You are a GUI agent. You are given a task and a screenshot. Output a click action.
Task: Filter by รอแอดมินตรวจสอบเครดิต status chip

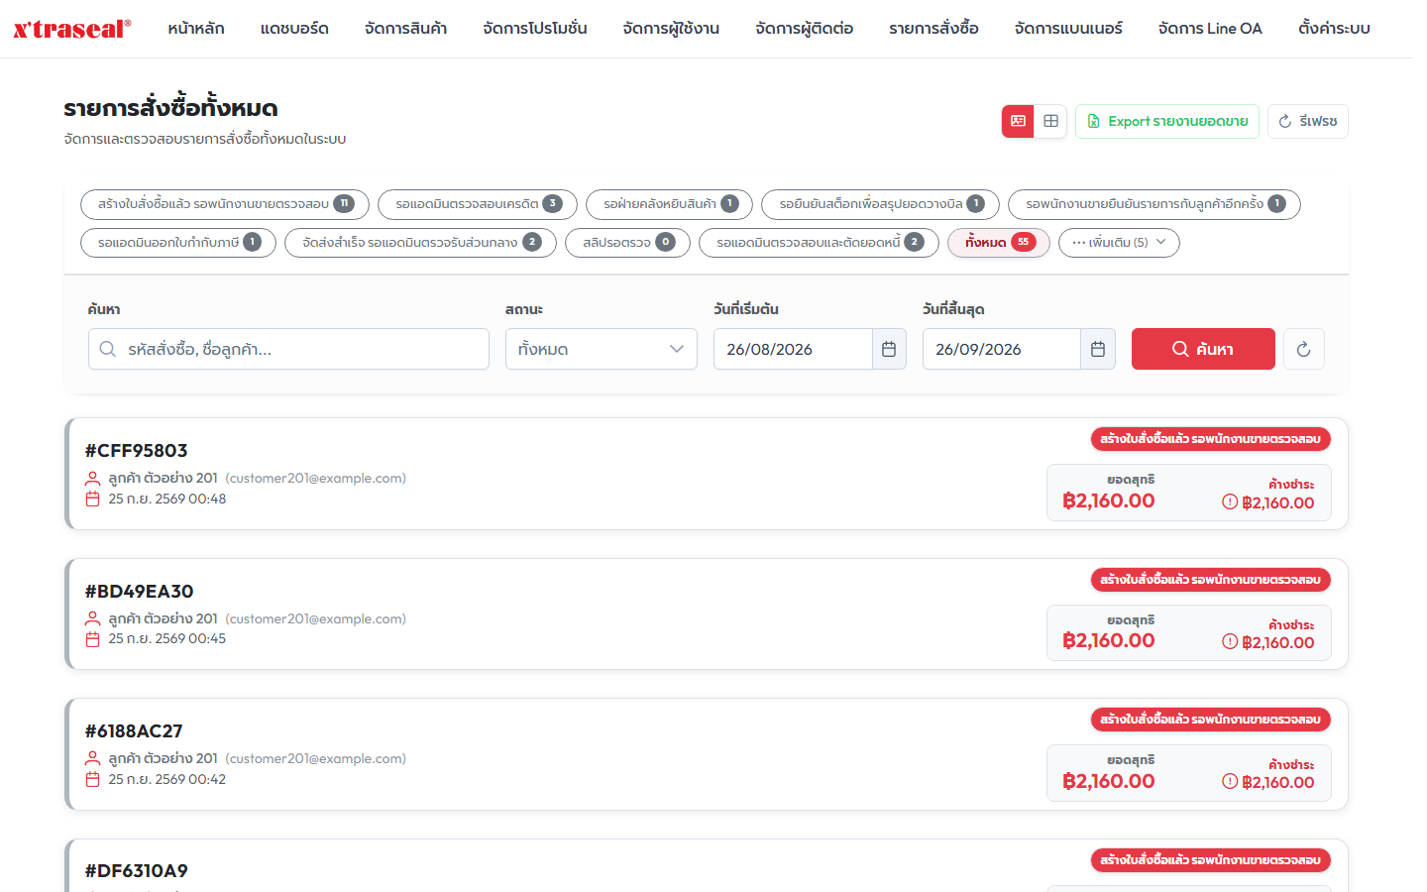[478, 204]
